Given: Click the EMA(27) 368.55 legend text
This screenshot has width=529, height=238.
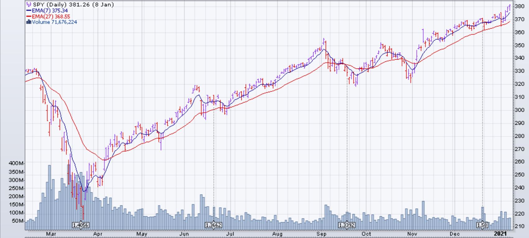Looking at the screenshot, I should (51, 16).
